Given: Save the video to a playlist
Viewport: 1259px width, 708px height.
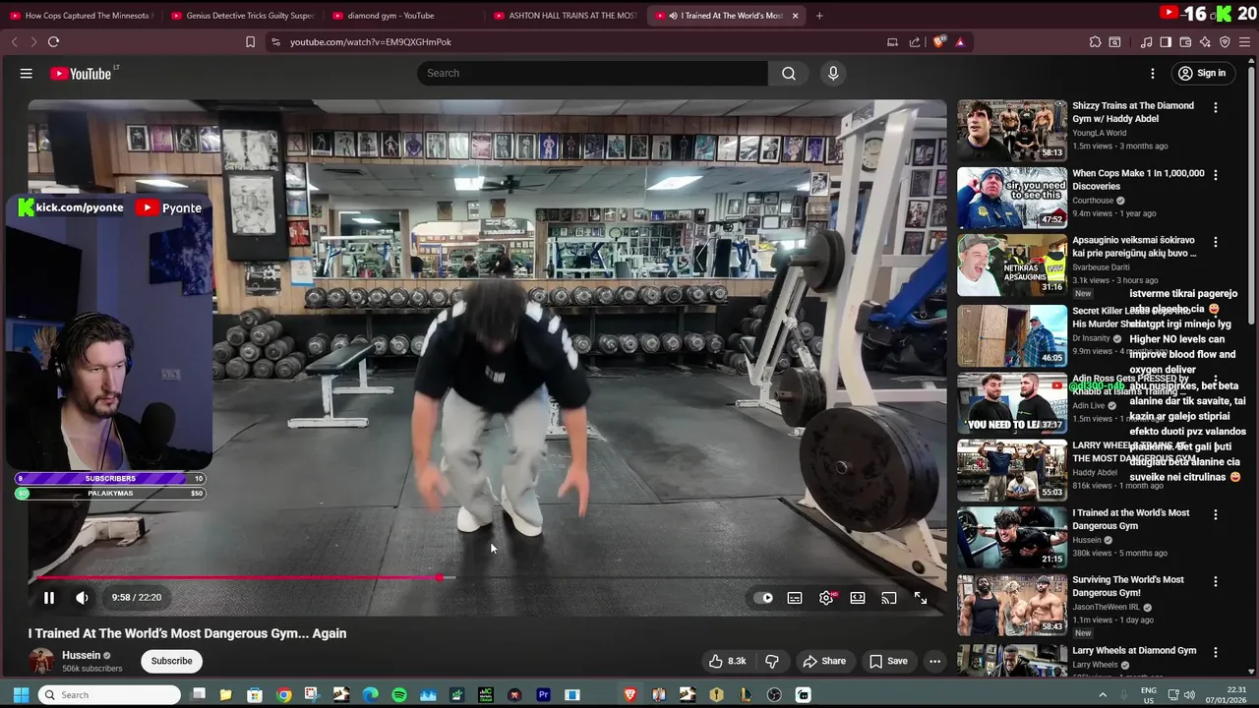Looking at the screenshot, I should (888, 661).
